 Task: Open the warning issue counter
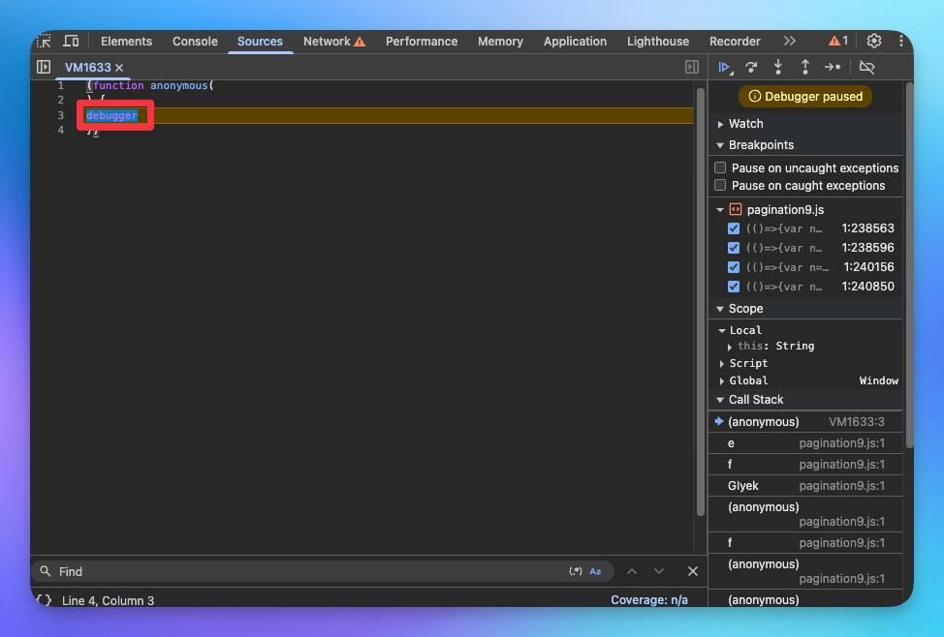(x=838, y=41)
